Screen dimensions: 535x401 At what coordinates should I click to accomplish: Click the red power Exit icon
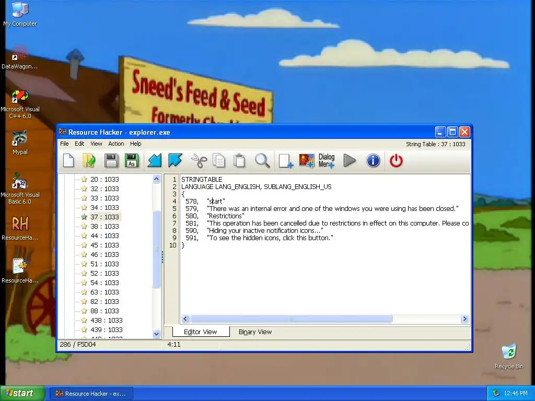click(396, 161)
